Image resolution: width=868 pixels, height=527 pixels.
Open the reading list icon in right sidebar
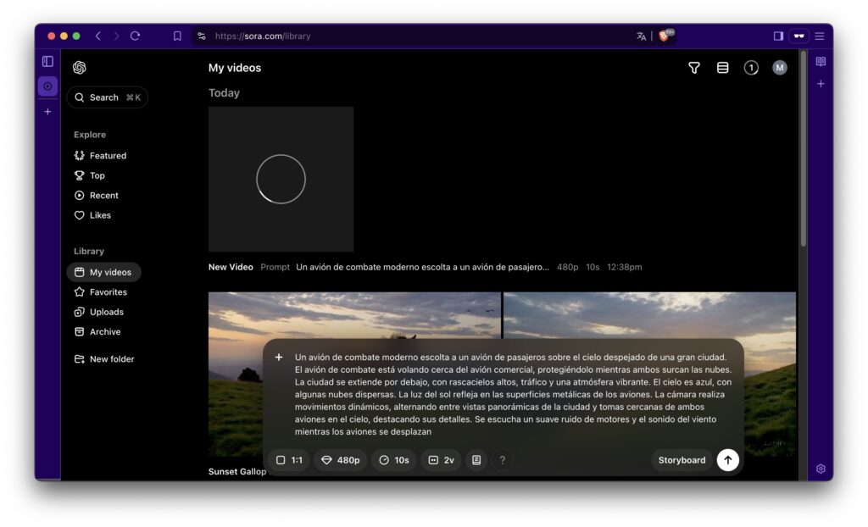821,62
